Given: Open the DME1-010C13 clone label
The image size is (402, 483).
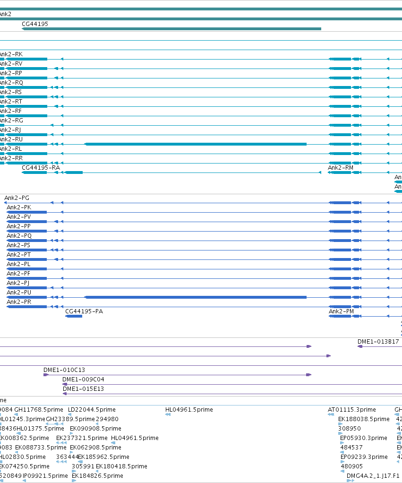Looking at the screenshot, I should tap(64, 370).
